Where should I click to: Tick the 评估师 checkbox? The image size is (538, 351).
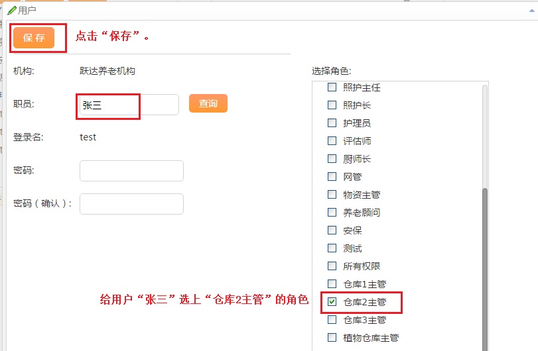(x=332, y=141)
